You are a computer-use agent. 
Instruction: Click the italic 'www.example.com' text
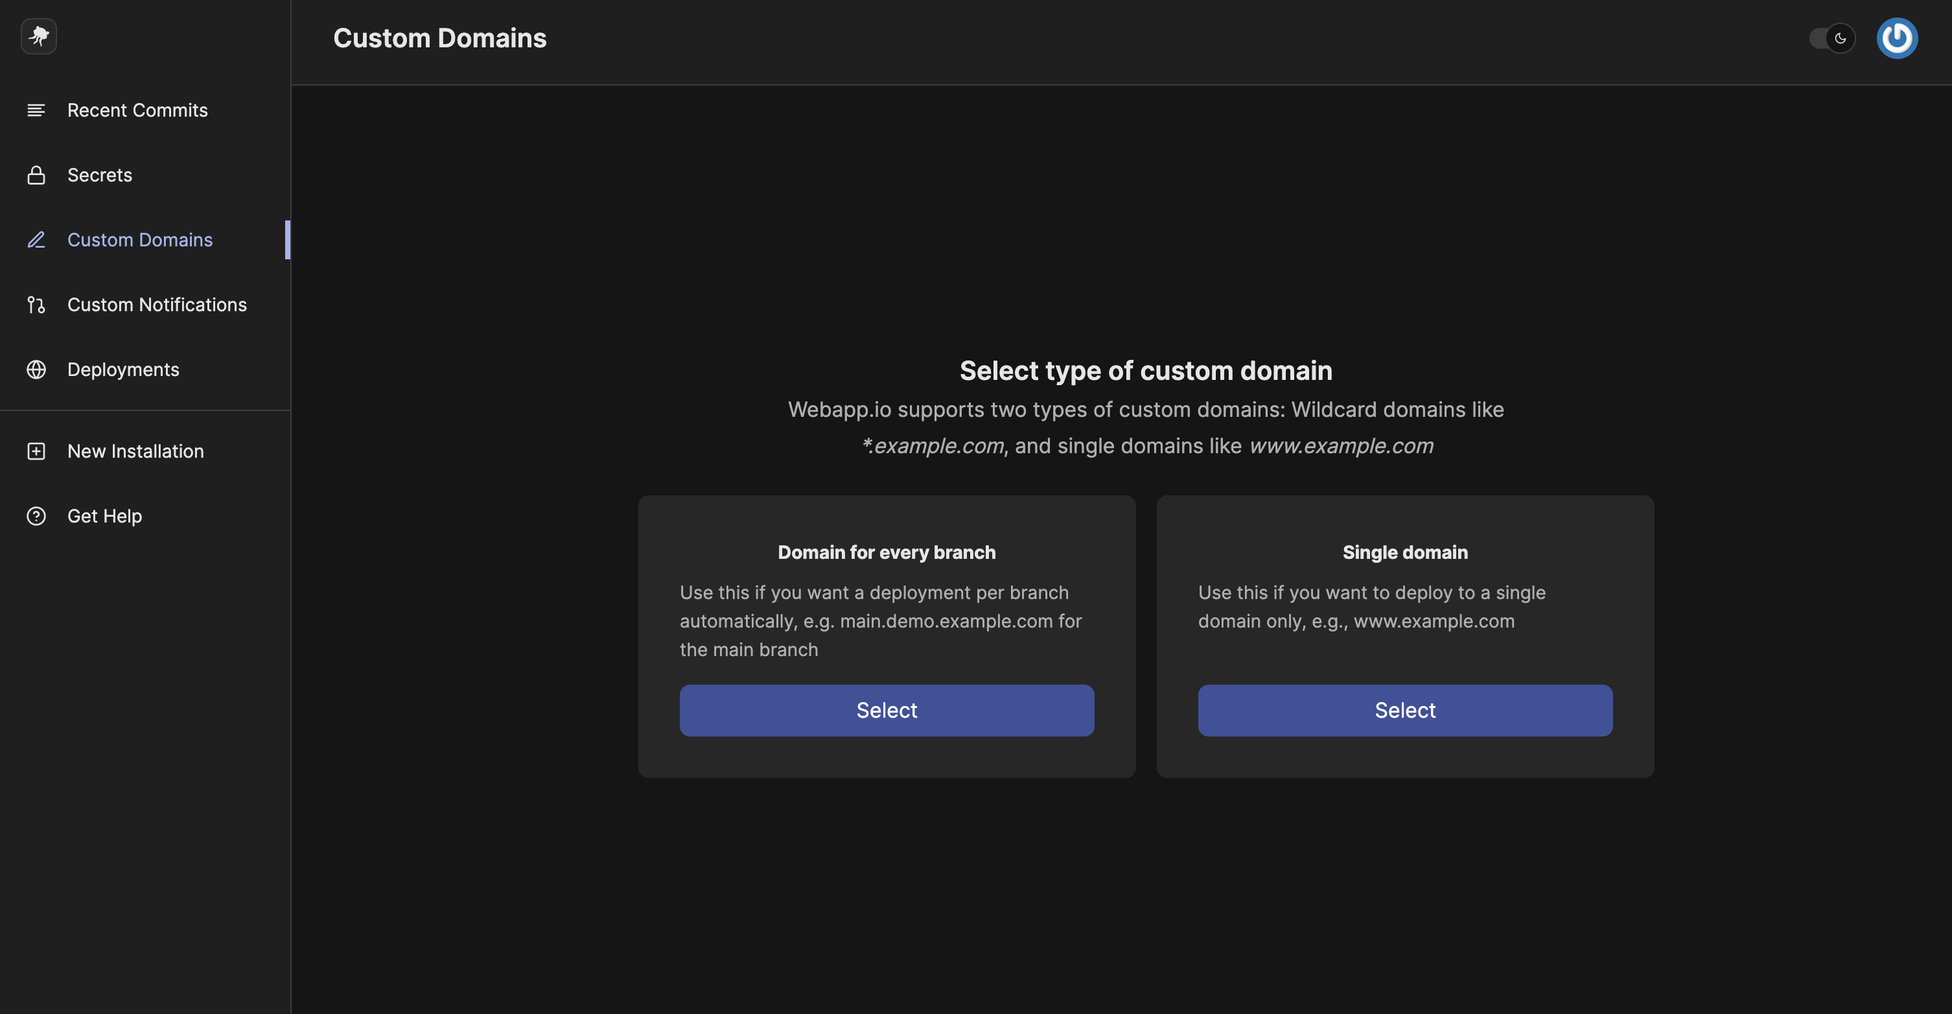[x=1342, y=445]
